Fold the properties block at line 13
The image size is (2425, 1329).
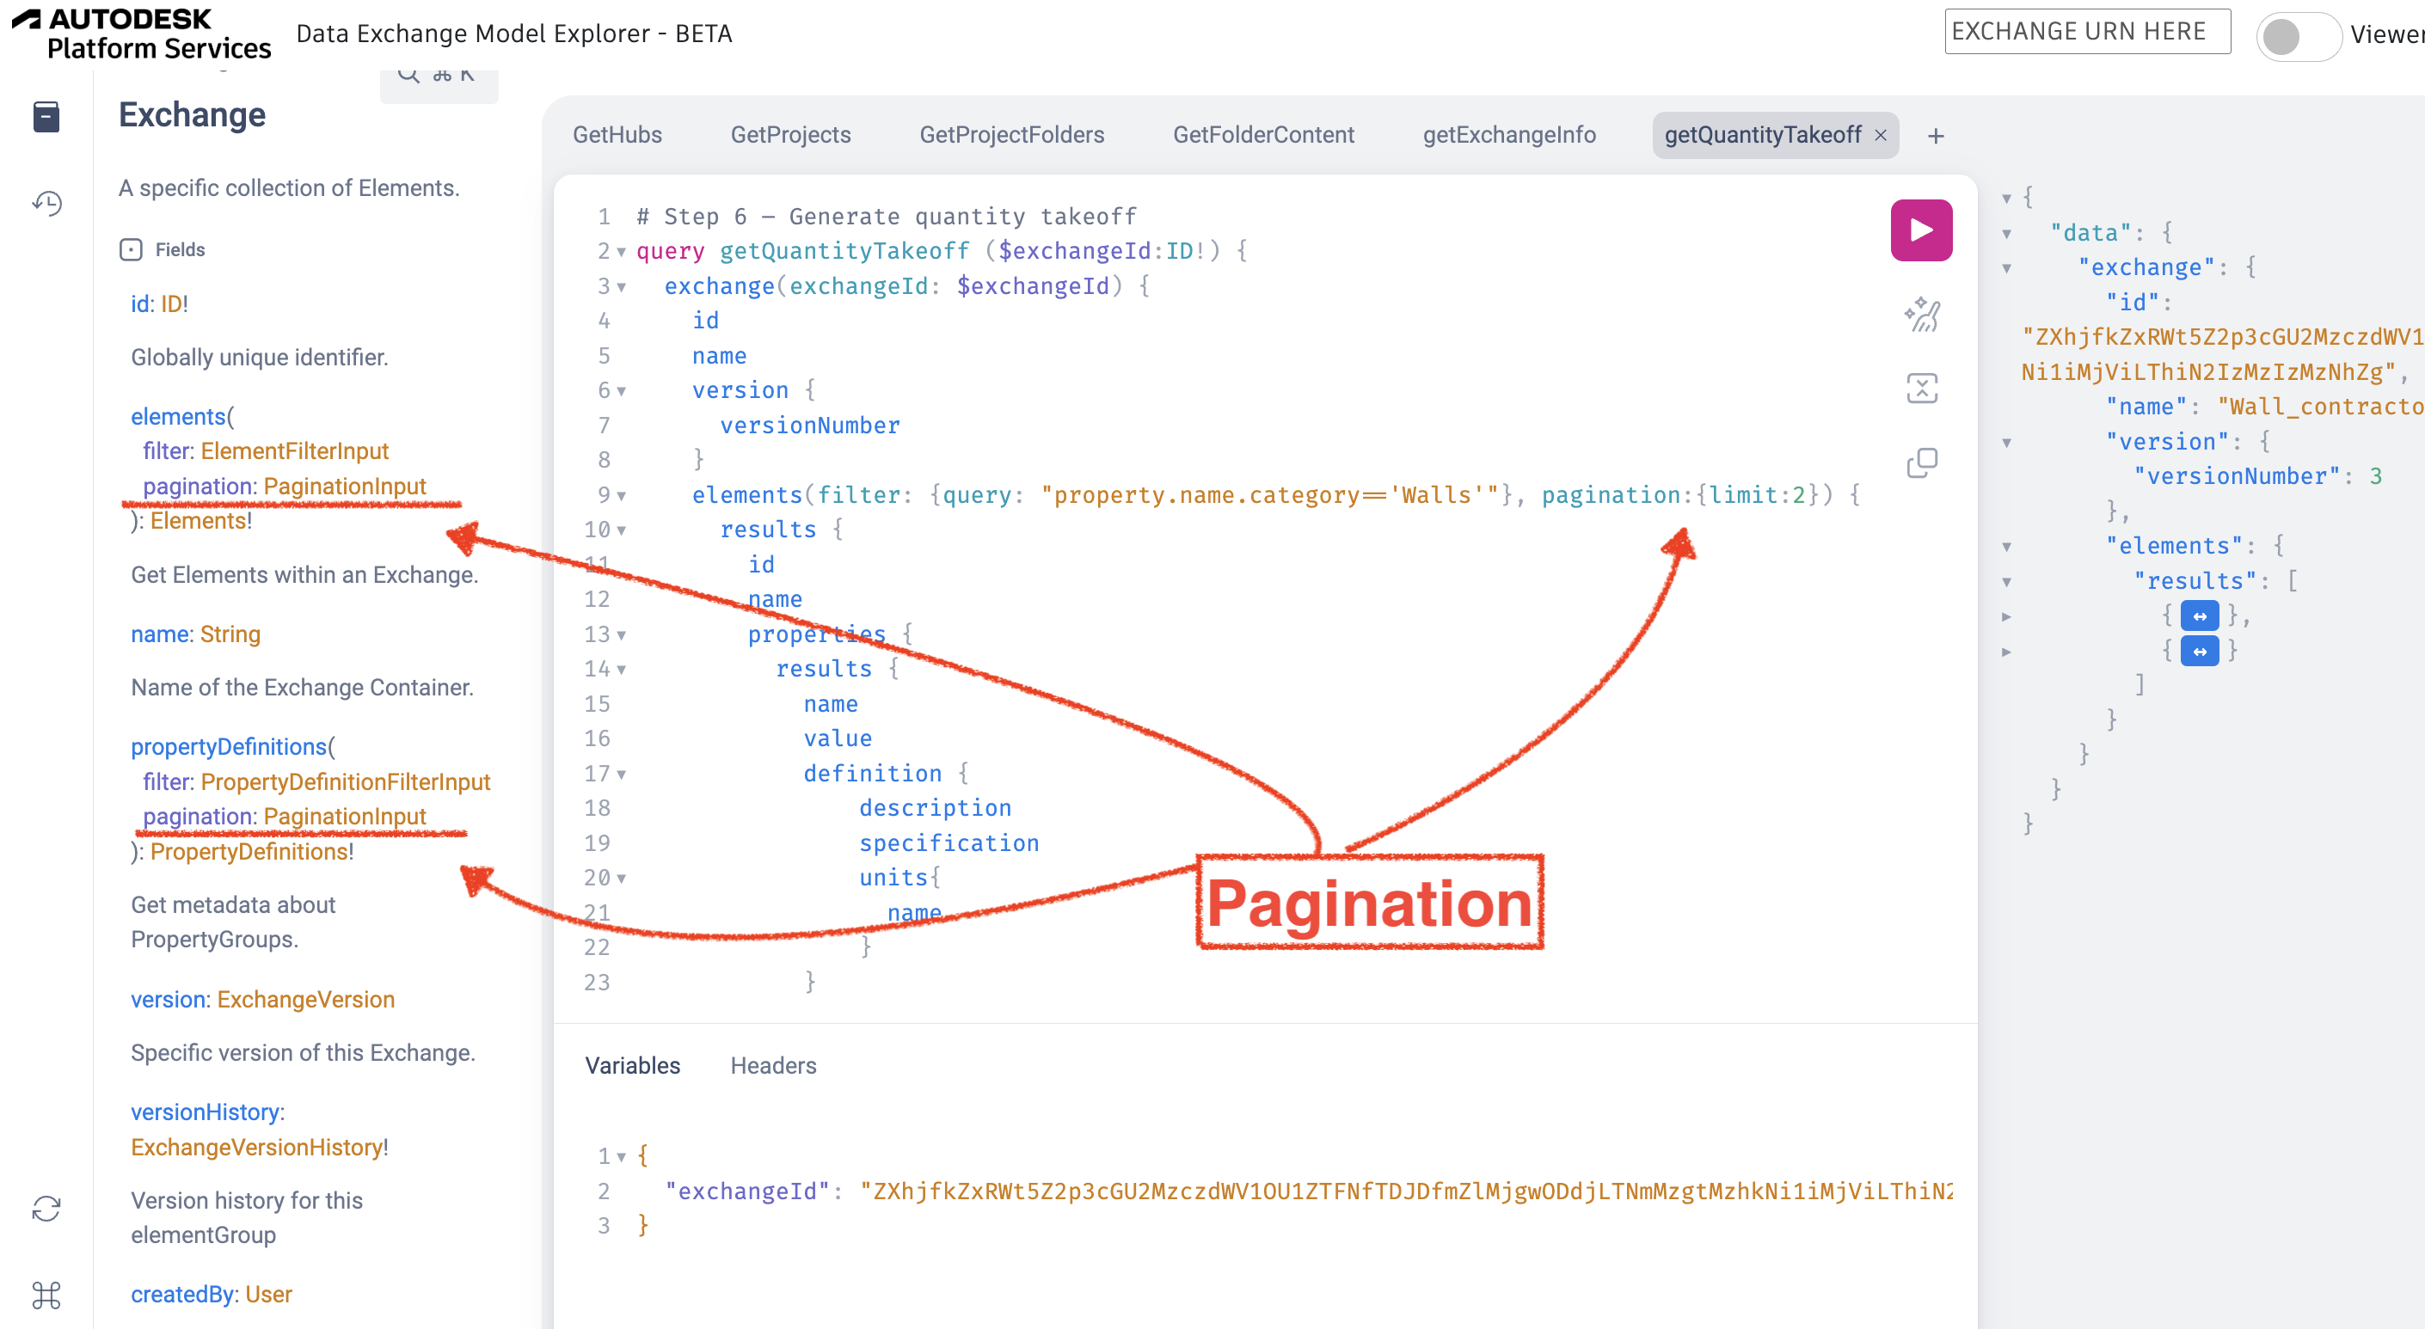tap(622, 635)
